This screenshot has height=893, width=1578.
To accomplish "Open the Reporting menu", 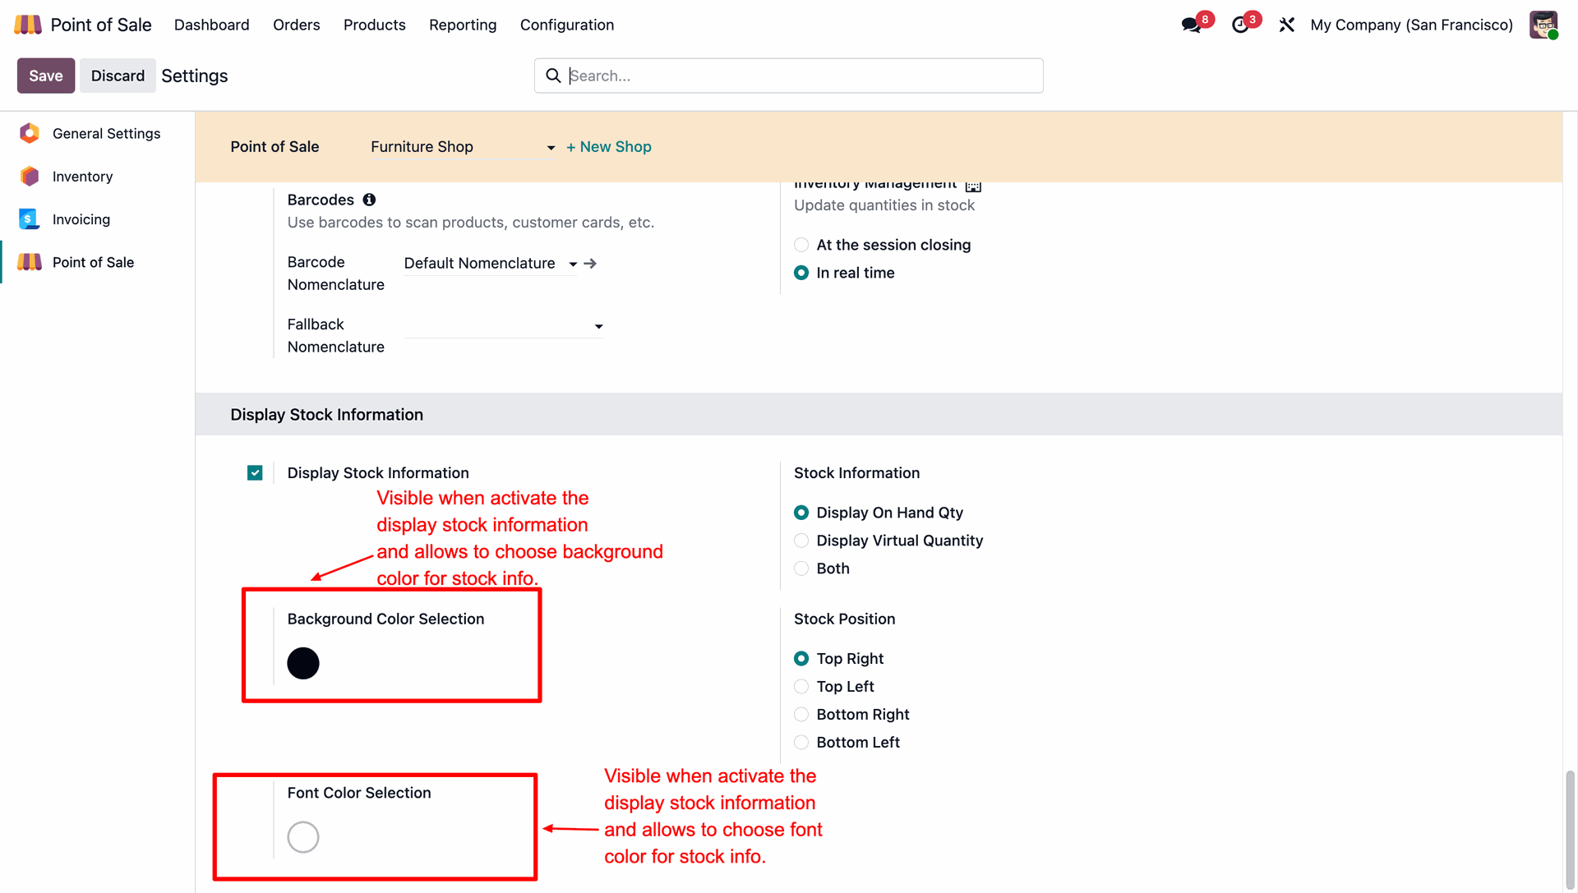I will (x=463, y=25).
